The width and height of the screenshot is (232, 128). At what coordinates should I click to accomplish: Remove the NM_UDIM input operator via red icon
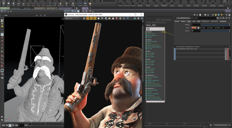coord(228,49)
